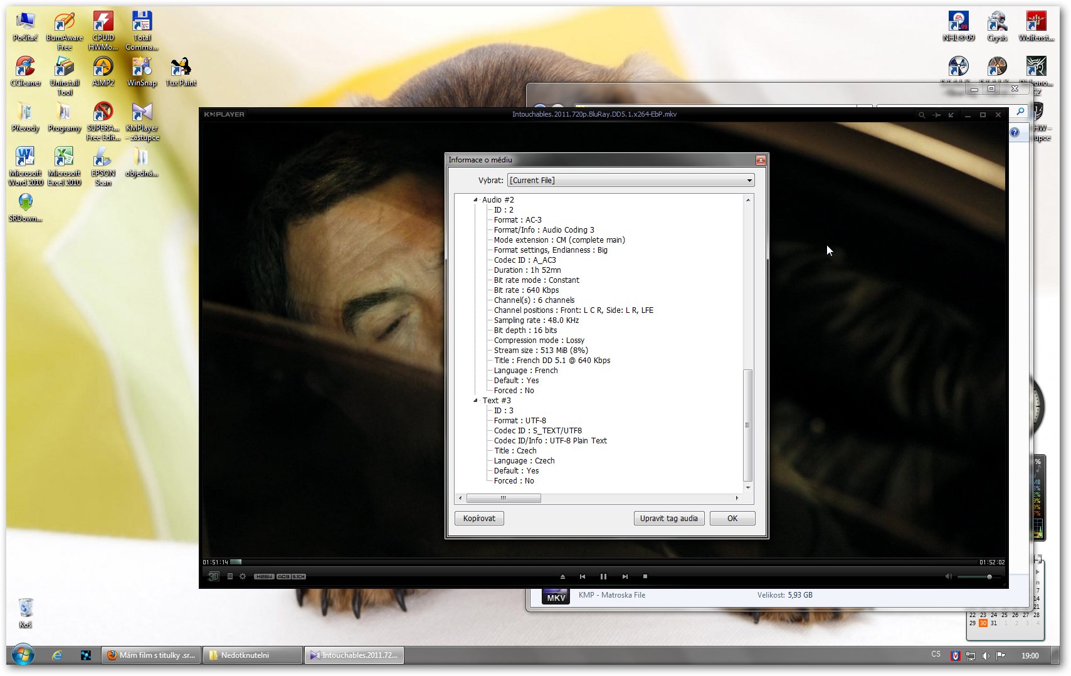Viewport: 1071px width, 676px height.
Task: Stop the video playback
Action: (645, 576)
